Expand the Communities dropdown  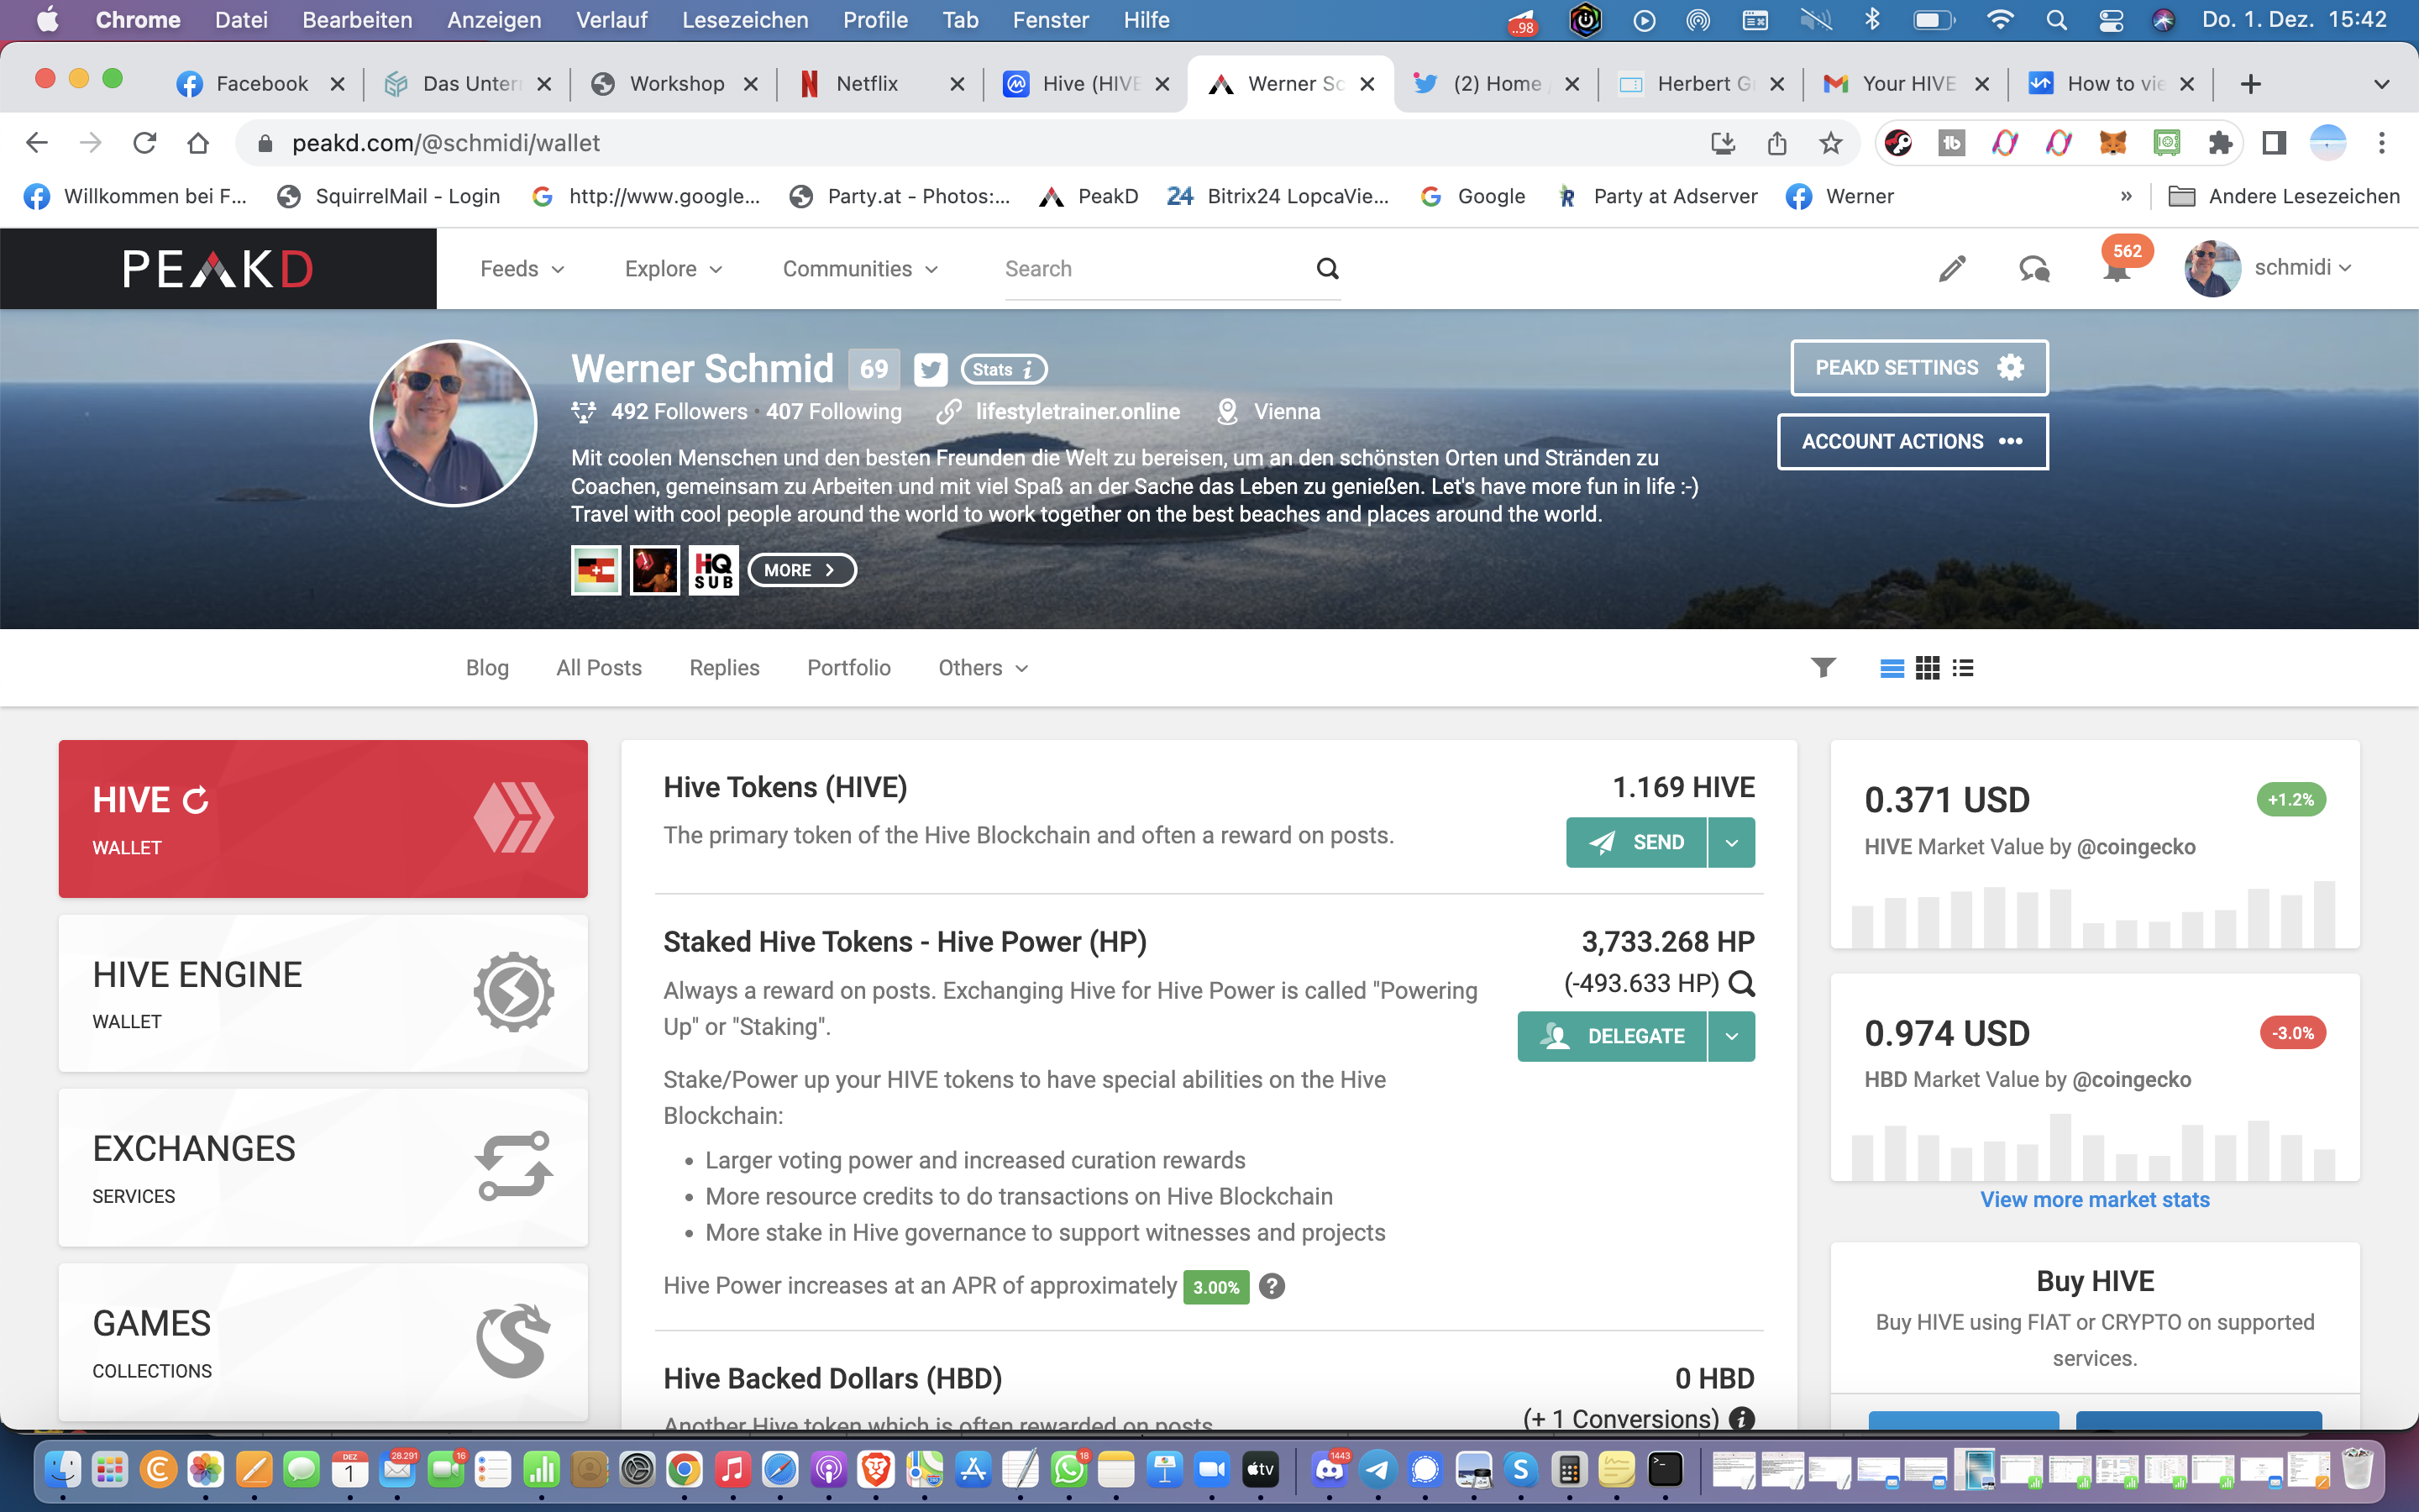point(859,268)
